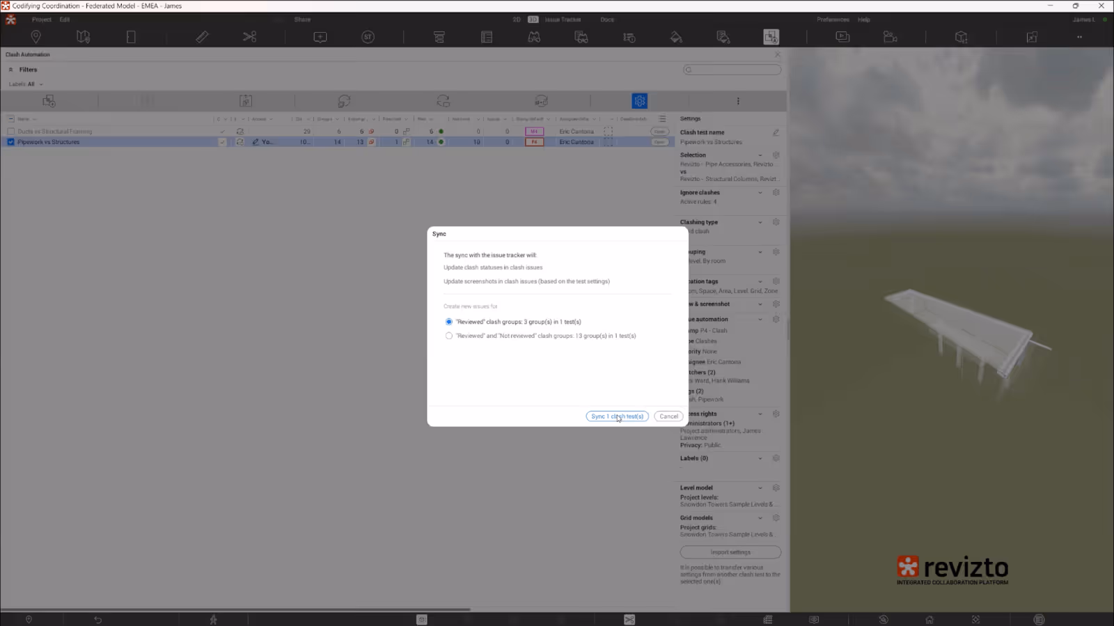Select the section cut scissors tool
Viewport: 1114px width, 626px height.
point(250,37)
